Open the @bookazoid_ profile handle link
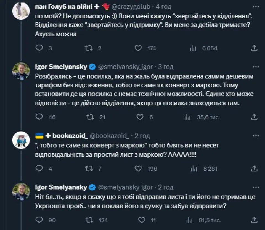265x230 pixels. [110, 135]
